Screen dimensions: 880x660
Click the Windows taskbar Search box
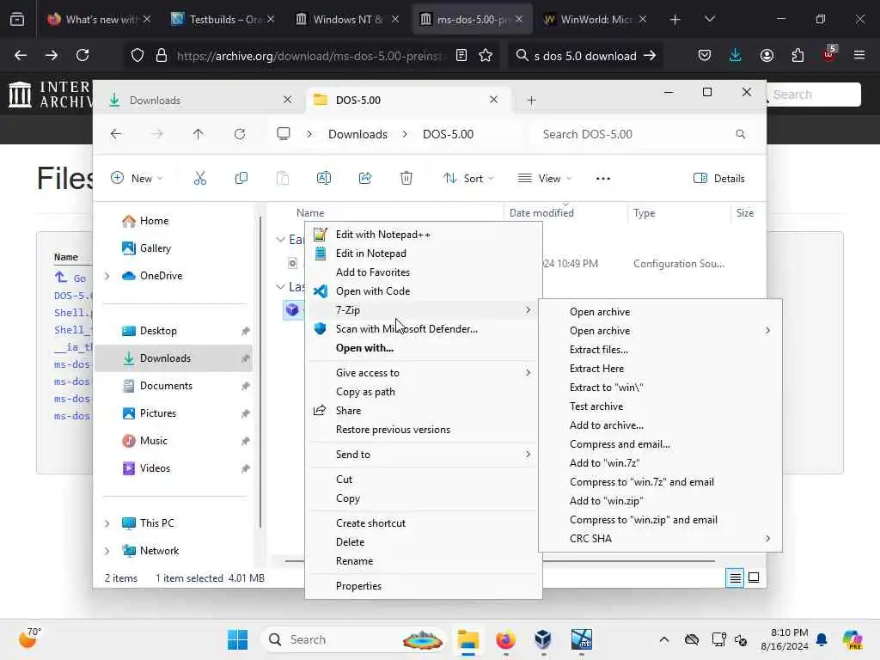pos(352,639)
